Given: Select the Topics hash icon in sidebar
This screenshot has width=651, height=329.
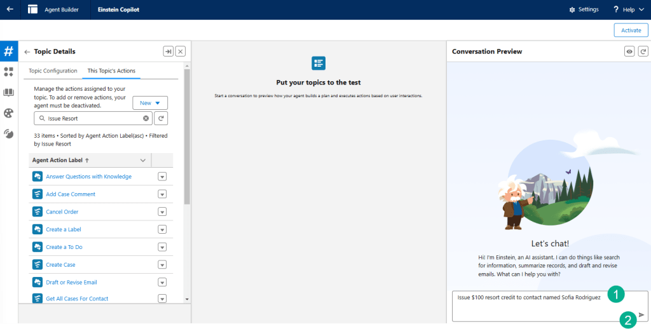Looking at the screenshot, I should [9, 51].
